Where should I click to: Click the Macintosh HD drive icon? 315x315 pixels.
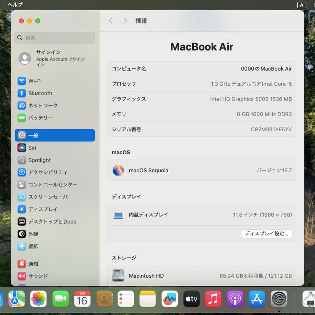tap(118, 276)
